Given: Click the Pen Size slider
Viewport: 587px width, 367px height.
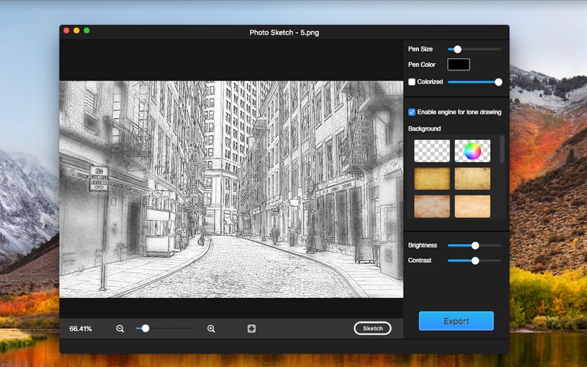Looking at the screenshot, I should 457,49.
